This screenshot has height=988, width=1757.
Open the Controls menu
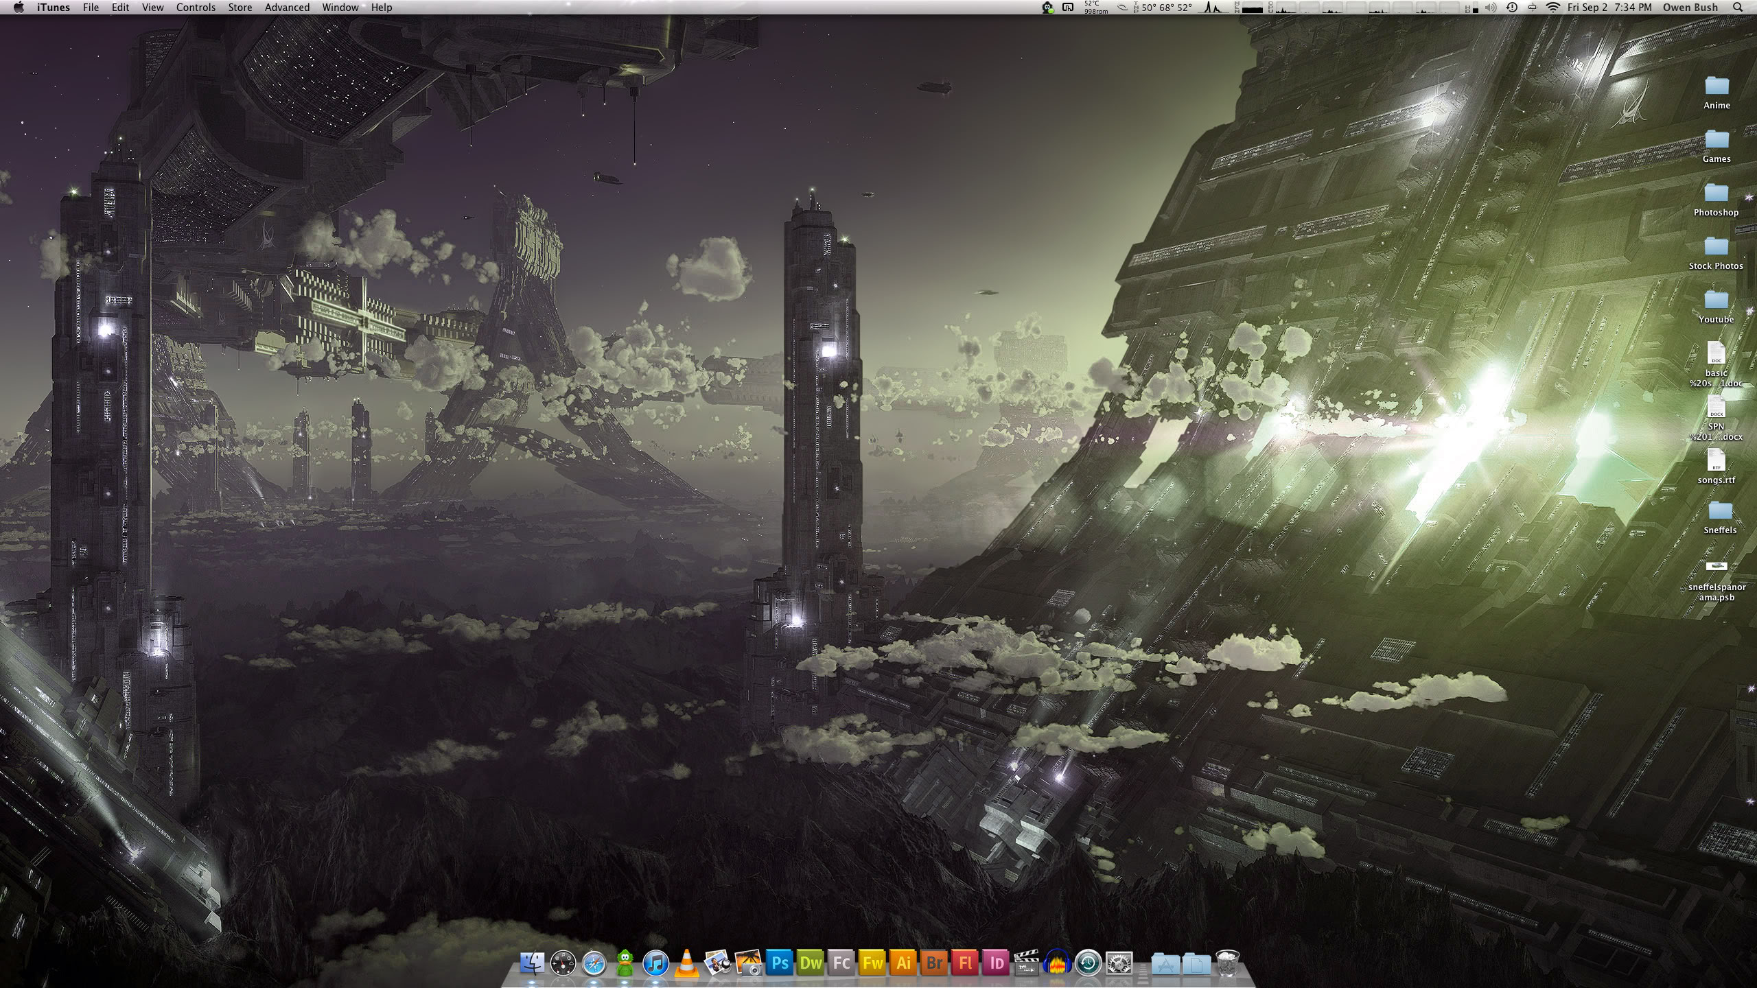tap(196, 8)
